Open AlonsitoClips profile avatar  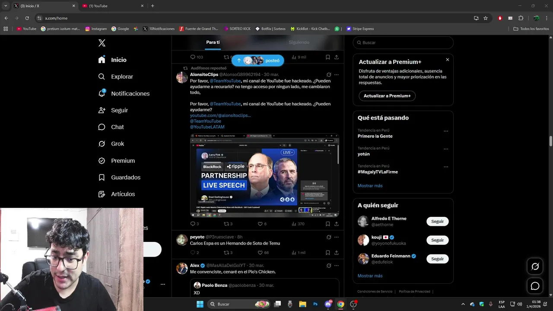pyautogui.click(x=182, y=77)
